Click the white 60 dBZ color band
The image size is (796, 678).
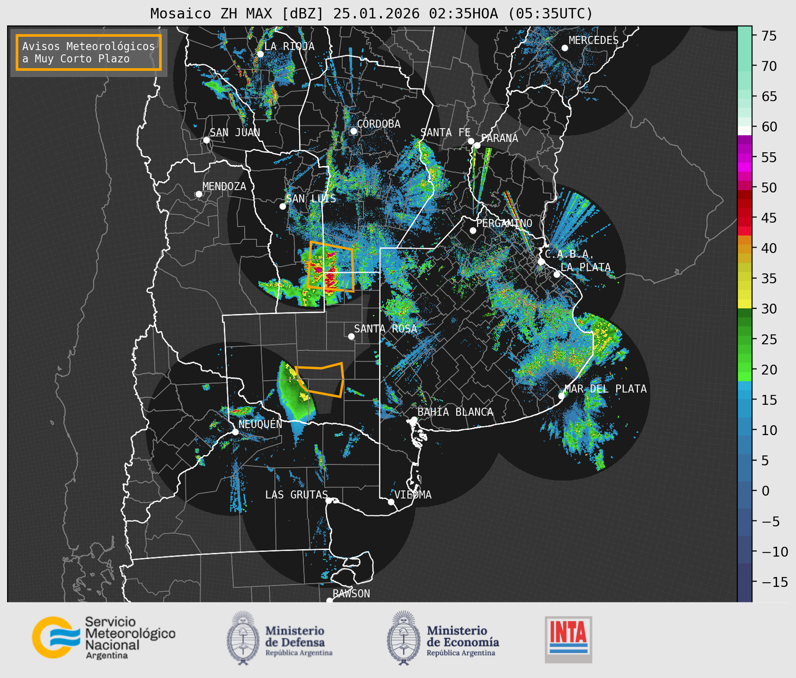click(745, 131)
